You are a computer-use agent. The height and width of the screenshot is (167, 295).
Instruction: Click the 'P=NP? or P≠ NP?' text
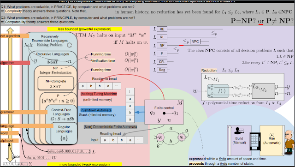pyautogui.click(x=262, y=20)
